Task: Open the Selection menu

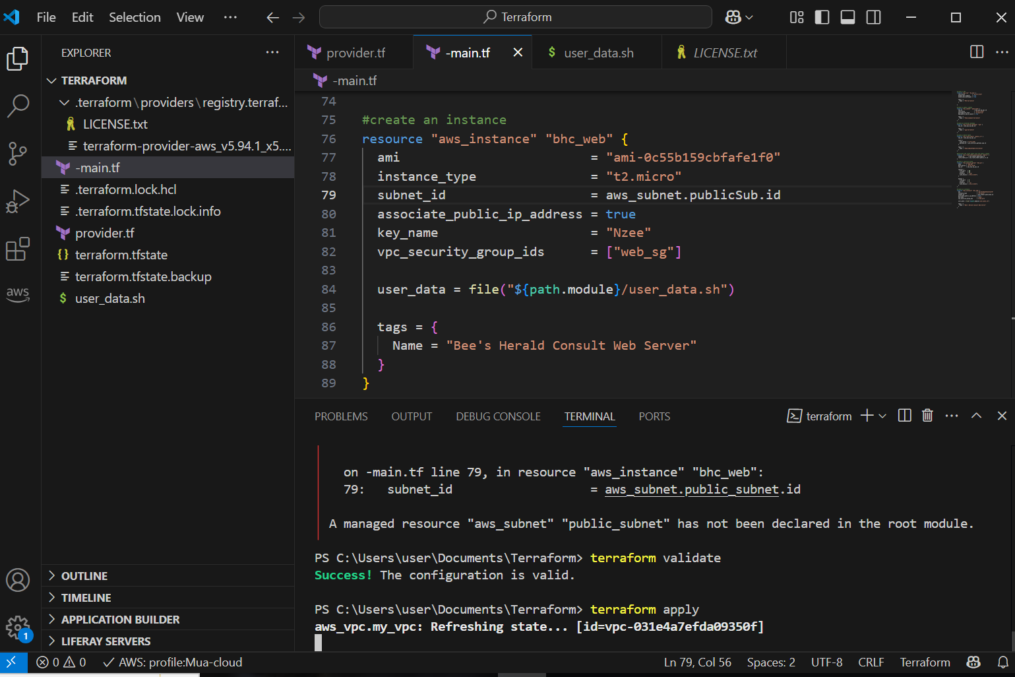Action: click(x=135, y=17)
